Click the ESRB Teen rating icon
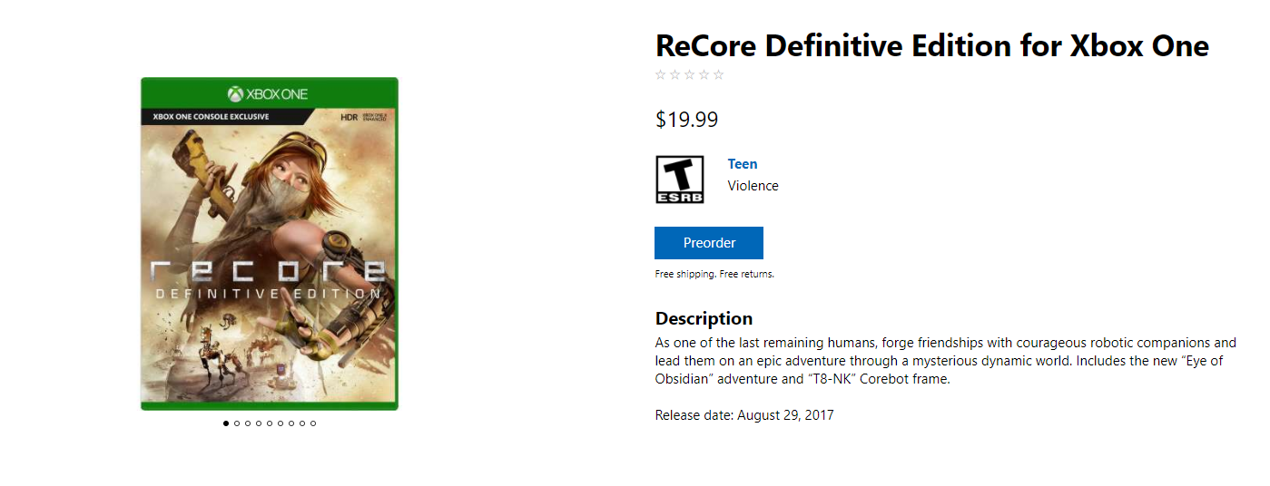This screenshot has width=1270, height=486. point(679,180)
